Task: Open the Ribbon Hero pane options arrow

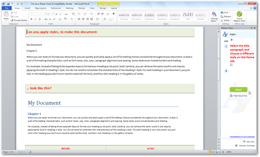Action: [251, 28]
